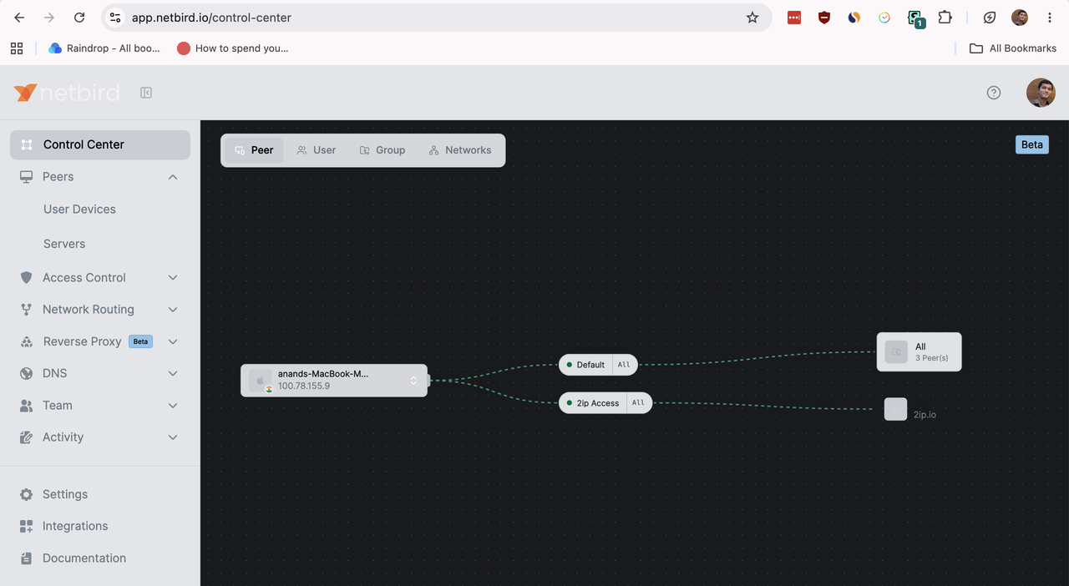Screen dimensions: 1069x586
Task: Bookmark this page with the star icon
Action: click(752, 18)
